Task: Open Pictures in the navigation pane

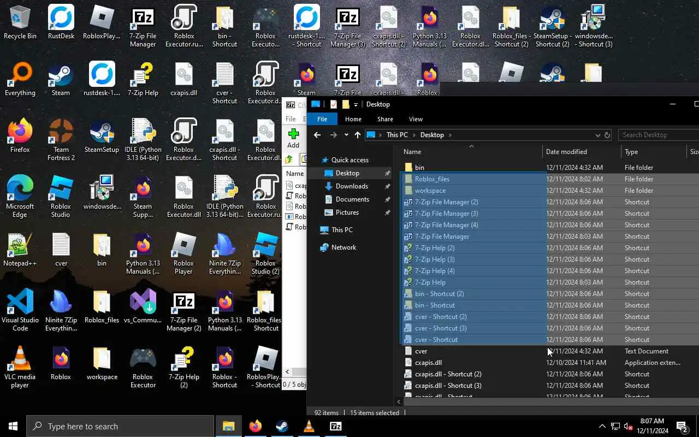Action: tap(347, 212)
